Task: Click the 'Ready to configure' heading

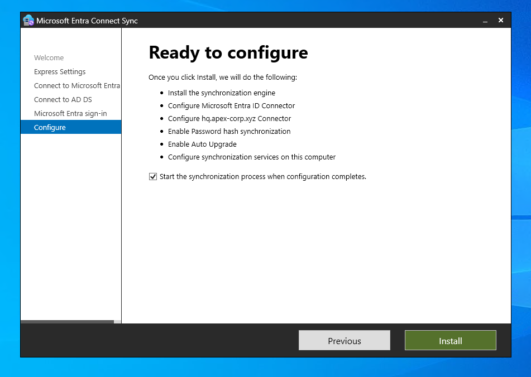Action: click(228, 53)
